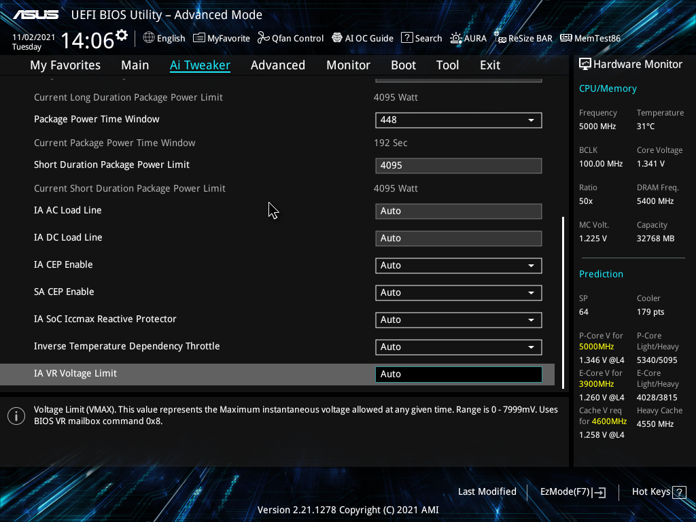Click the 32768 MB capacity value

tap(656, 239)
